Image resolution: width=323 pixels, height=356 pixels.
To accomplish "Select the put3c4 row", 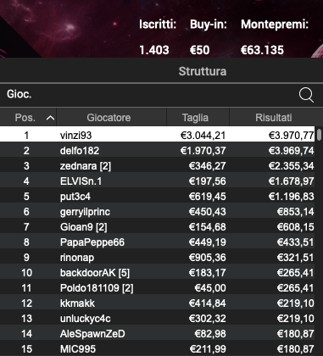I will tap(158, 196).
